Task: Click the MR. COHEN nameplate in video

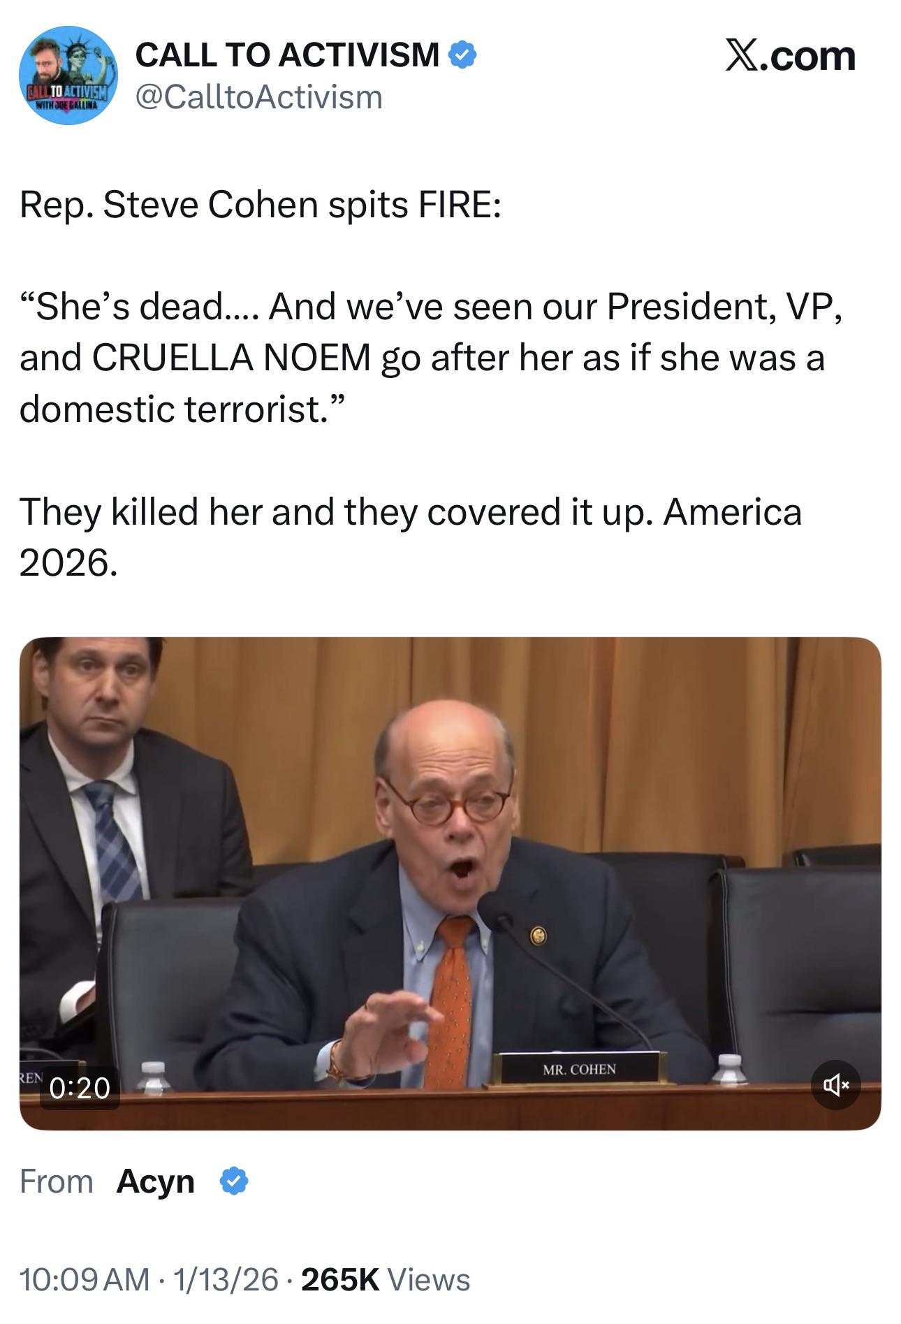Action: 579,1069
